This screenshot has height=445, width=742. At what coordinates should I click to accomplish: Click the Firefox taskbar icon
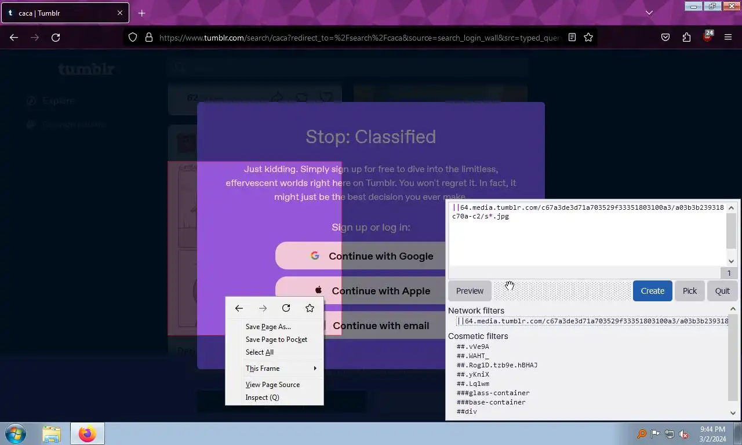[88, 433]
